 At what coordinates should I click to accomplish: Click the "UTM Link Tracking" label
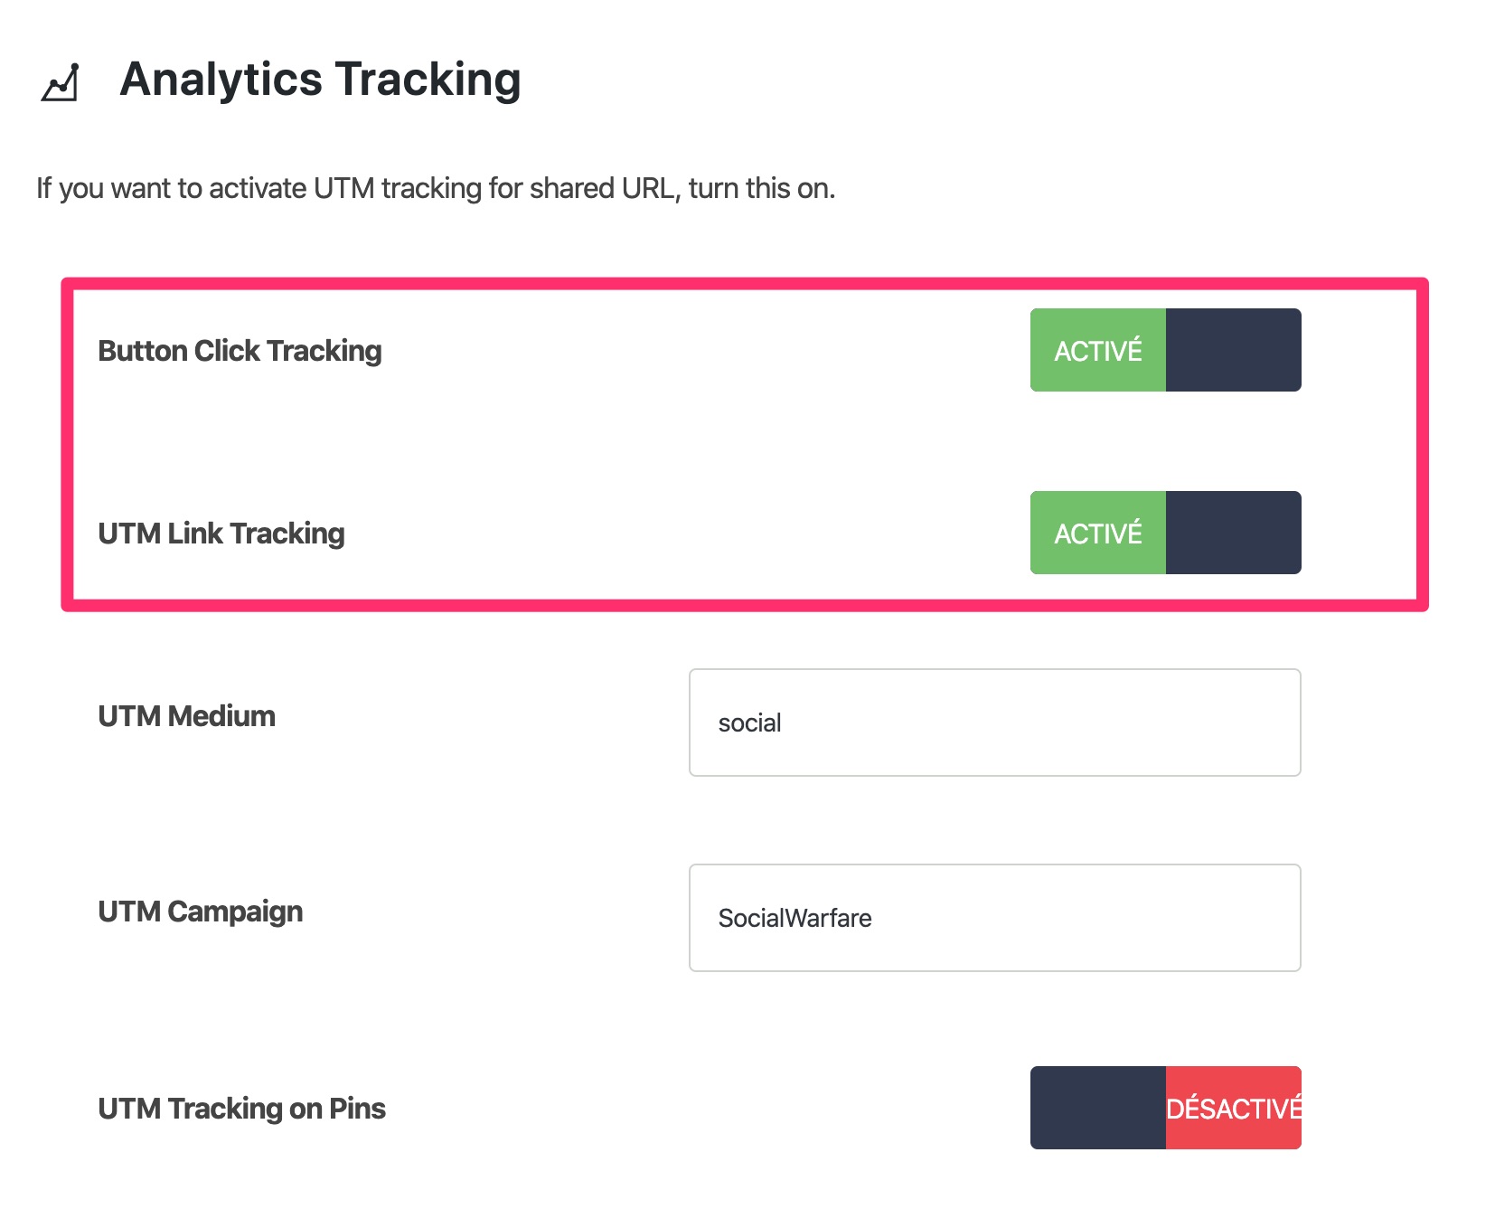pos(221,534)
